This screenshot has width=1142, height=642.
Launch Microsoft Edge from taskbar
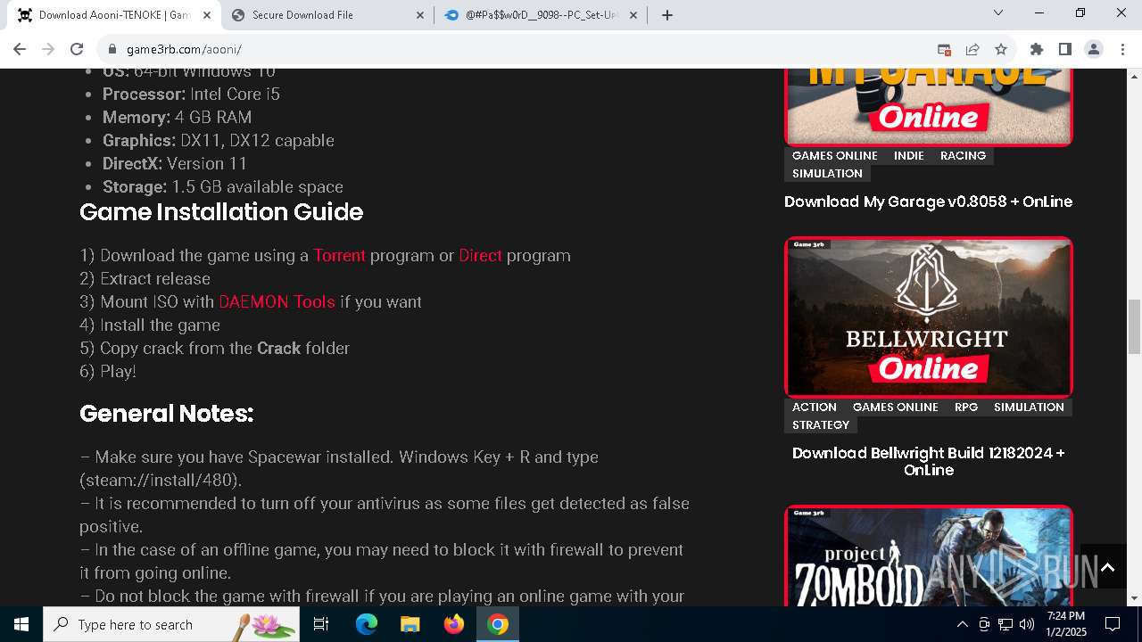(367, 624)
